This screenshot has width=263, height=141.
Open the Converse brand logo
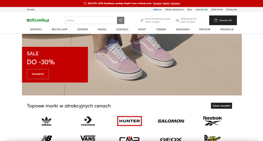tap(88, 121)
